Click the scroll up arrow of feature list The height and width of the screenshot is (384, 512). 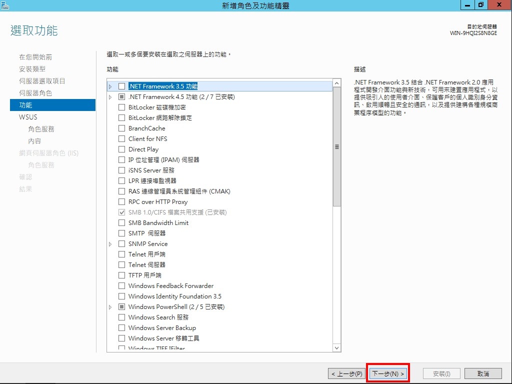336,83
